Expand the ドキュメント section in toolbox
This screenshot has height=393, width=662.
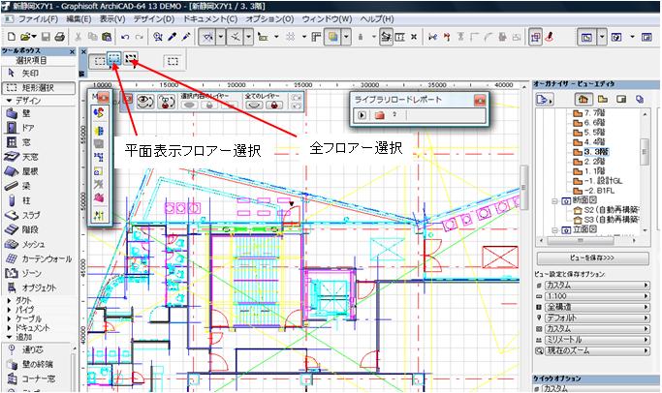[x=8, y=328]
